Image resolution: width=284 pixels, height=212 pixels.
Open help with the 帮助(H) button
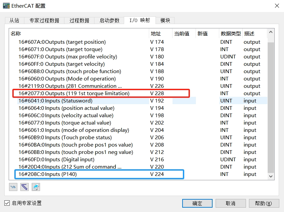263,203
